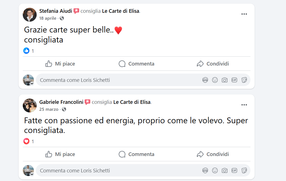Open emoji picker in second comment box
286x181 pixels.
pos(215,170)
